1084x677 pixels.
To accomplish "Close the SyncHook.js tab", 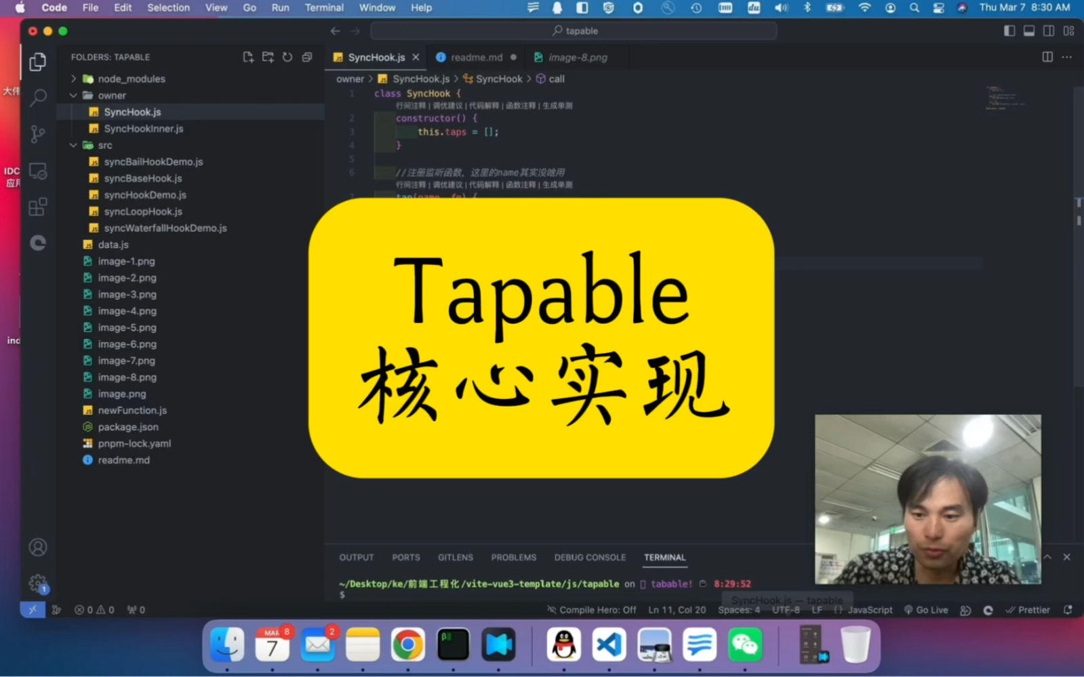I will click(x=416, y=57).
